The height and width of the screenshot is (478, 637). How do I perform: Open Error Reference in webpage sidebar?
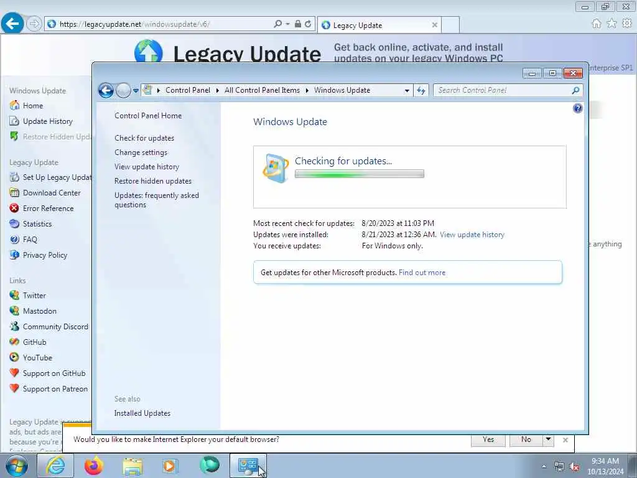[x=48, y=208]
